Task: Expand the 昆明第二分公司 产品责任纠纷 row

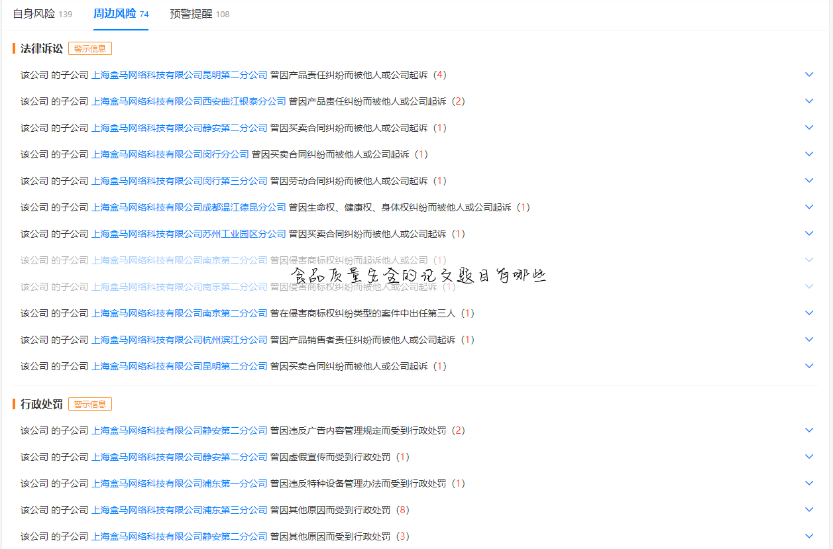Action: [x=809, y=75]
